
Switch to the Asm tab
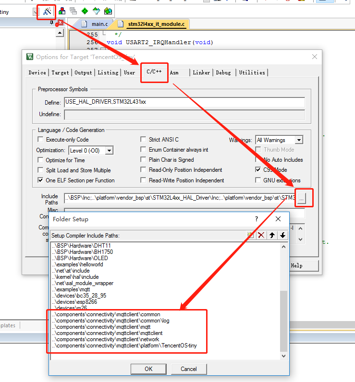tap(174, 72)
